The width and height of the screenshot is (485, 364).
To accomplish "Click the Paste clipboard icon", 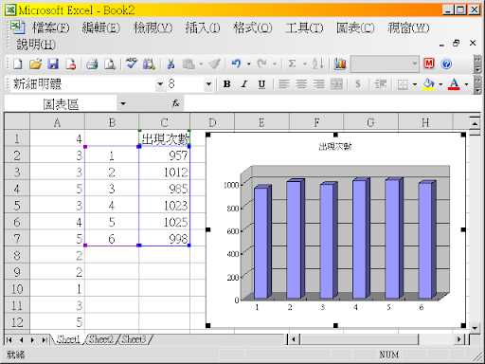I will point(189,64).
